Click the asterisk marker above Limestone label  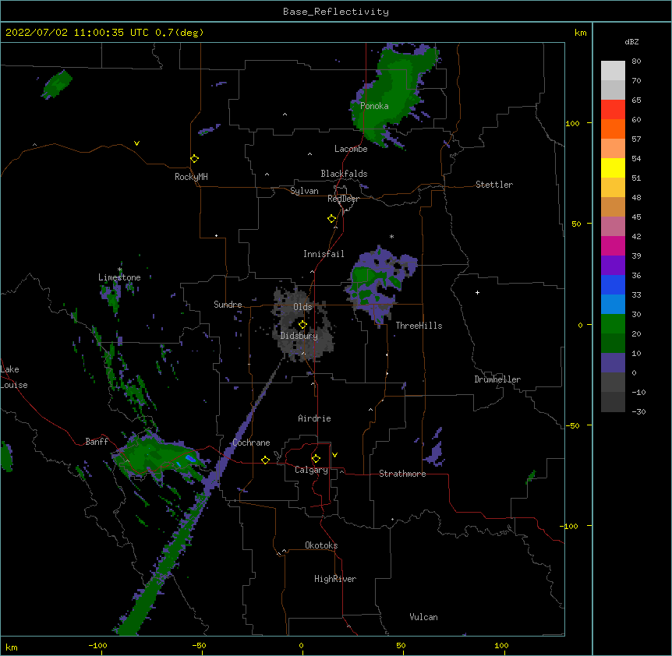[x=120, y=270]
